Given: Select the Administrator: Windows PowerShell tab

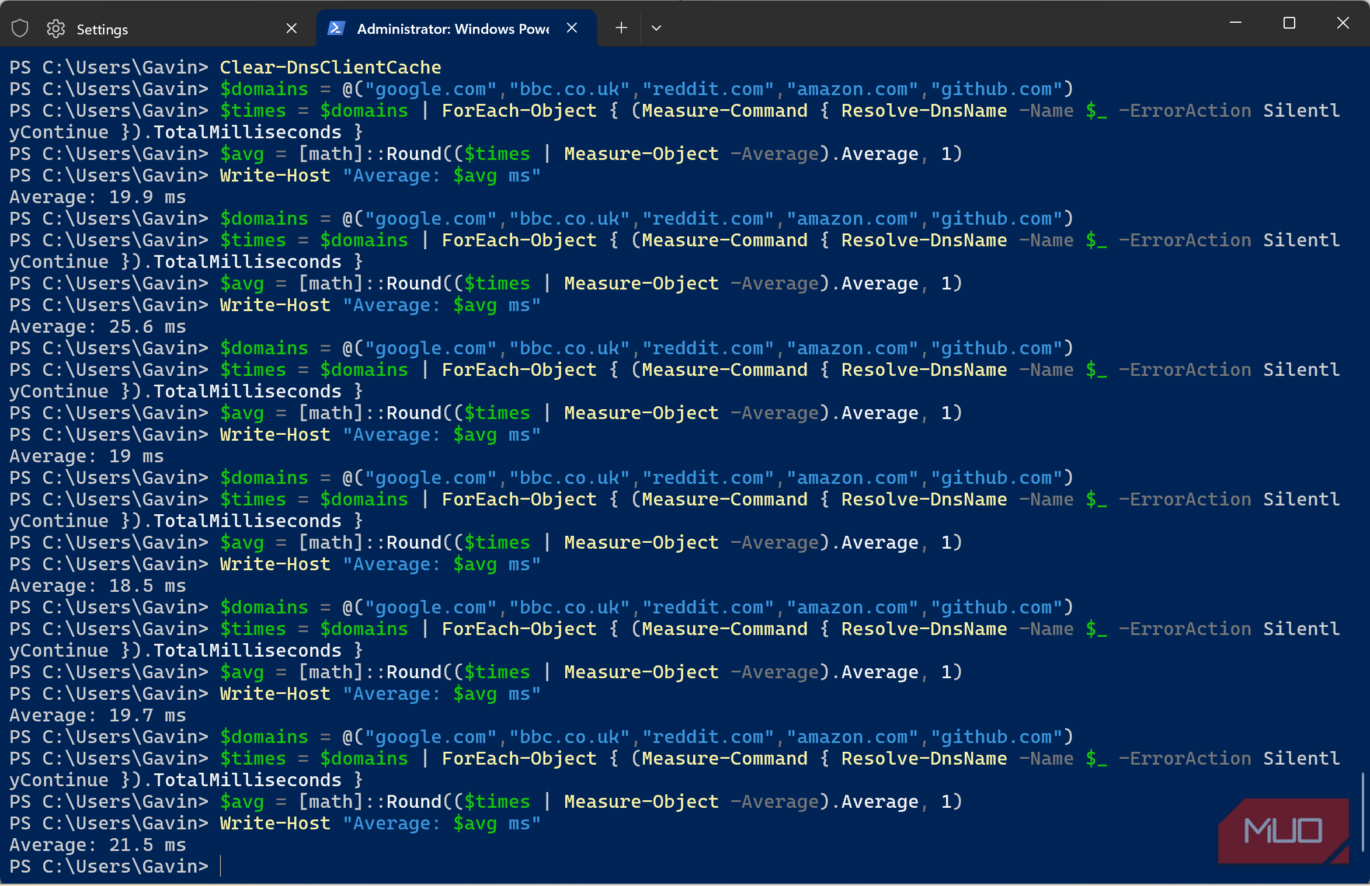Looking at the screenshot, I should pos(456,28).
